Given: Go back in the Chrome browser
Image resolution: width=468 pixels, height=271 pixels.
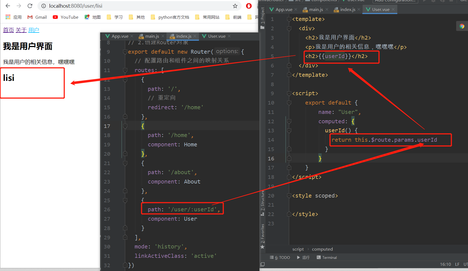Looking at the screenshot, I should (x=8, y=6).
